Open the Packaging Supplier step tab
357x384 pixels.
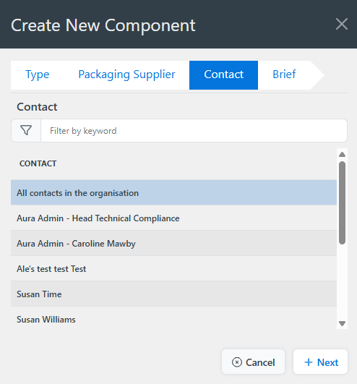126,74
